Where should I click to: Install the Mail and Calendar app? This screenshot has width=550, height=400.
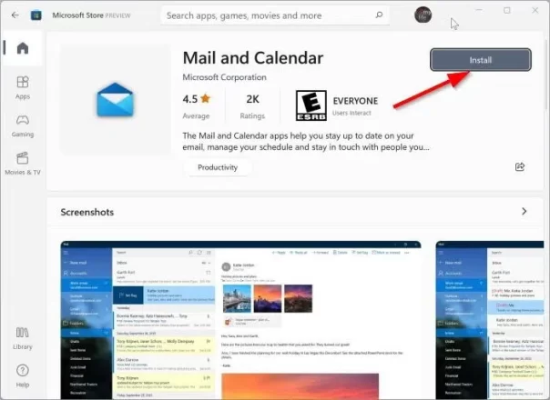481,60
